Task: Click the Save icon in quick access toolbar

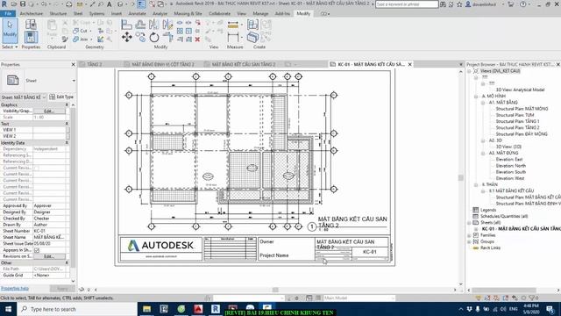Action: [x=23, y=4]
